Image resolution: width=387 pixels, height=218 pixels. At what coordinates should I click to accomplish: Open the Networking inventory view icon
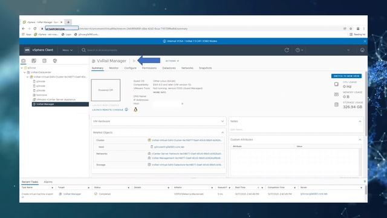click(x=55, y=61)
